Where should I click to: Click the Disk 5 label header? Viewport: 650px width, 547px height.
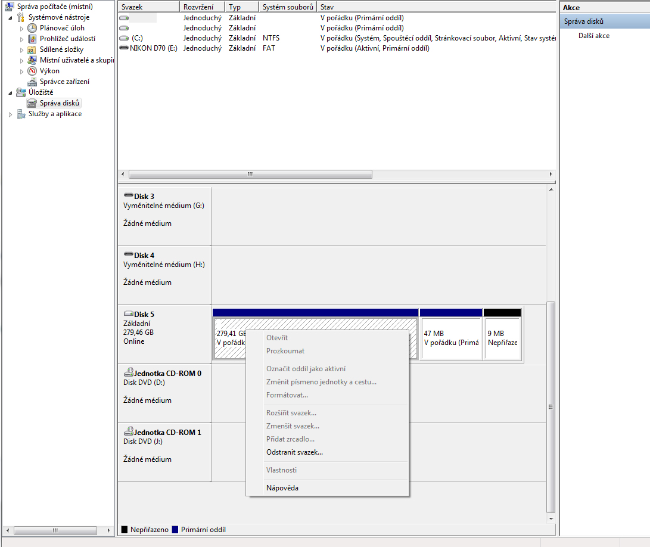coord(144,315)
